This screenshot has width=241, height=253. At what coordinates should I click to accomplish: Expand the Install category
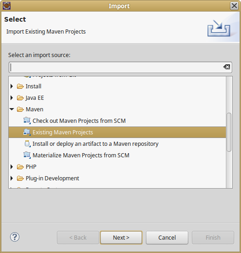[12, 86]
